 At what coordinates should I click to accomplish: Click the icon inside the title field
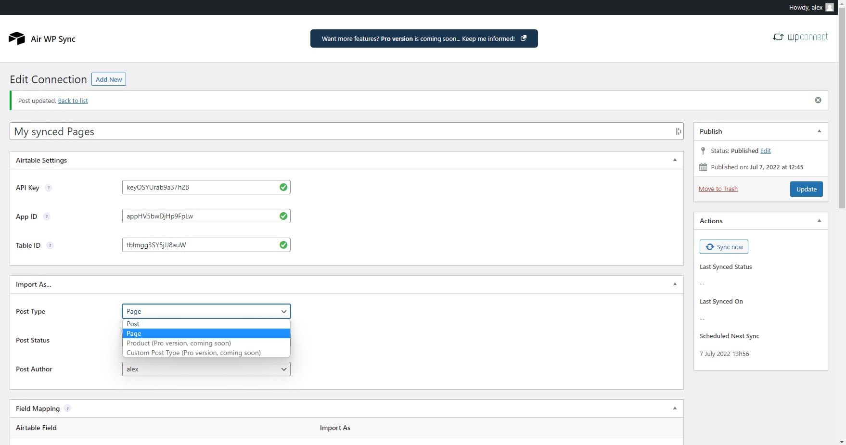tap(678, 131)
